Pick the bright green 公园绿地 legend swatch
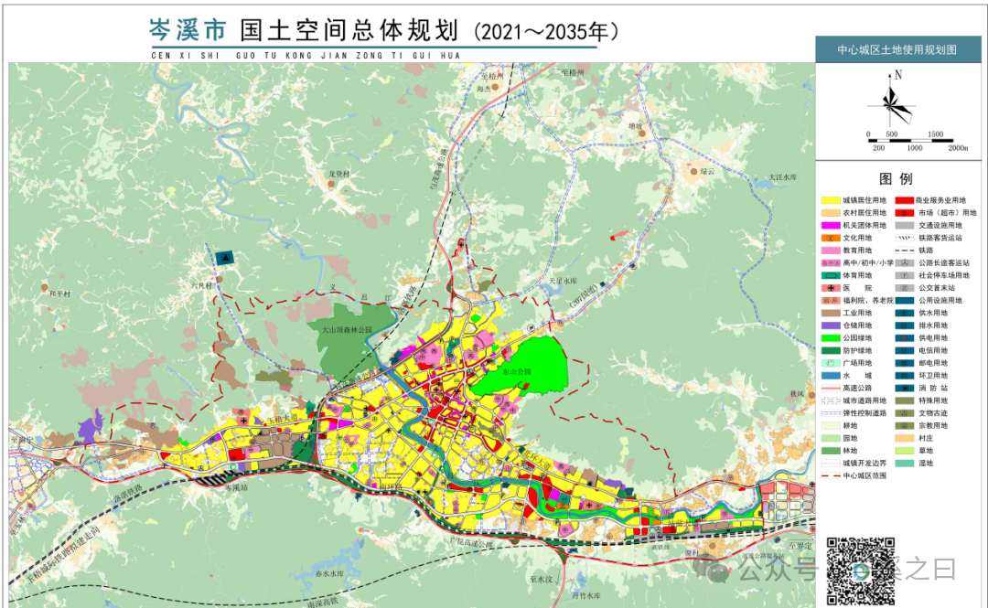 (x=831, y=338)
